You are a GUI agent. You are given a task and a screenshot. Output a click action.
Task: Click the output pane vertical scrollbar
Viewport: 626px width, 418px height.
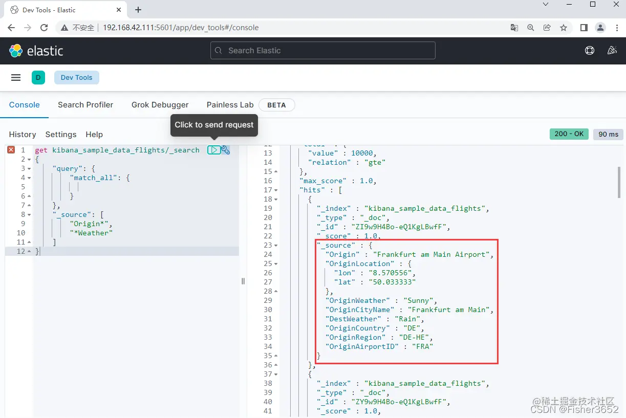pyautogui.click(x=619, y=182)
